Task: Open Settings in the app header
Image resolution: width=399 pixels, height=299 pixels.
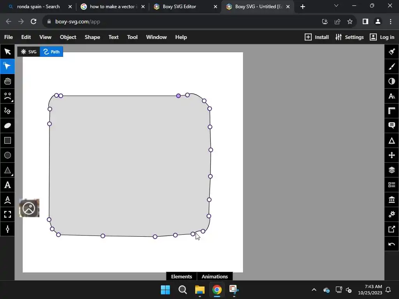Action: (x=350, y=37)
